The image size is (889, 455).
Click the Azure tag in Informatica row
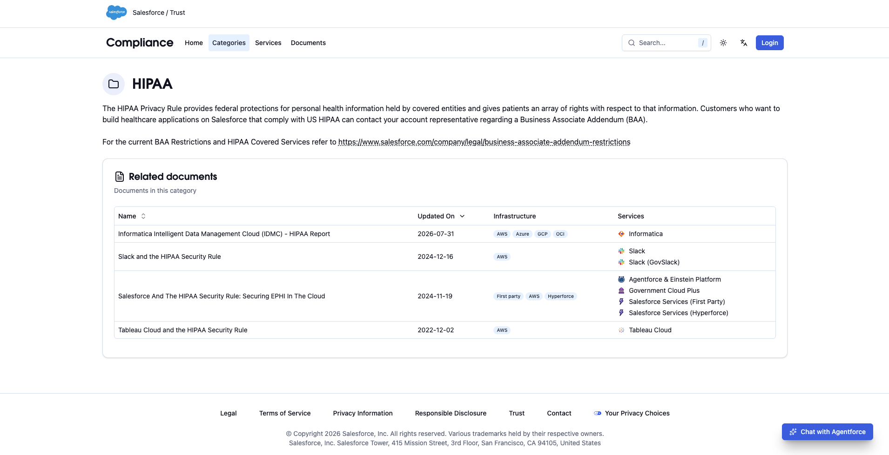click(x=522, y=234)
